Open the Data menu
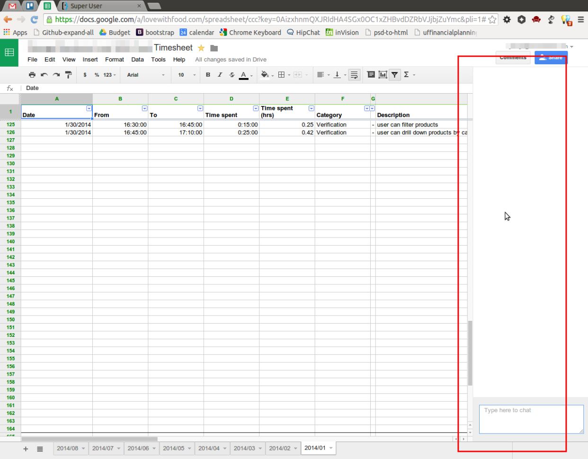The height and width of the screenshot is (459, 588). 137,59
